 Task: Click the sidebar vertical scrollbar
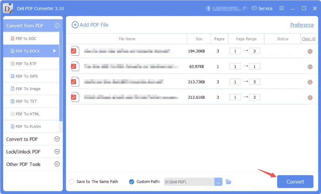61,76
